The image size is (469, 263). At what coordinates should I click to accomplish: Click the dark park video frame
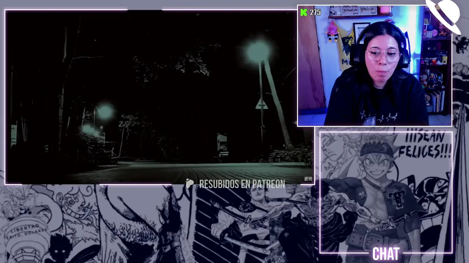[x=159, y=97]
